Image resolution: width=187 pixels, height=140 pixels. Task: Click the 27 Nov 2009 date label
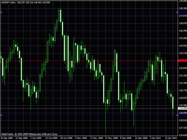point(112,138)
